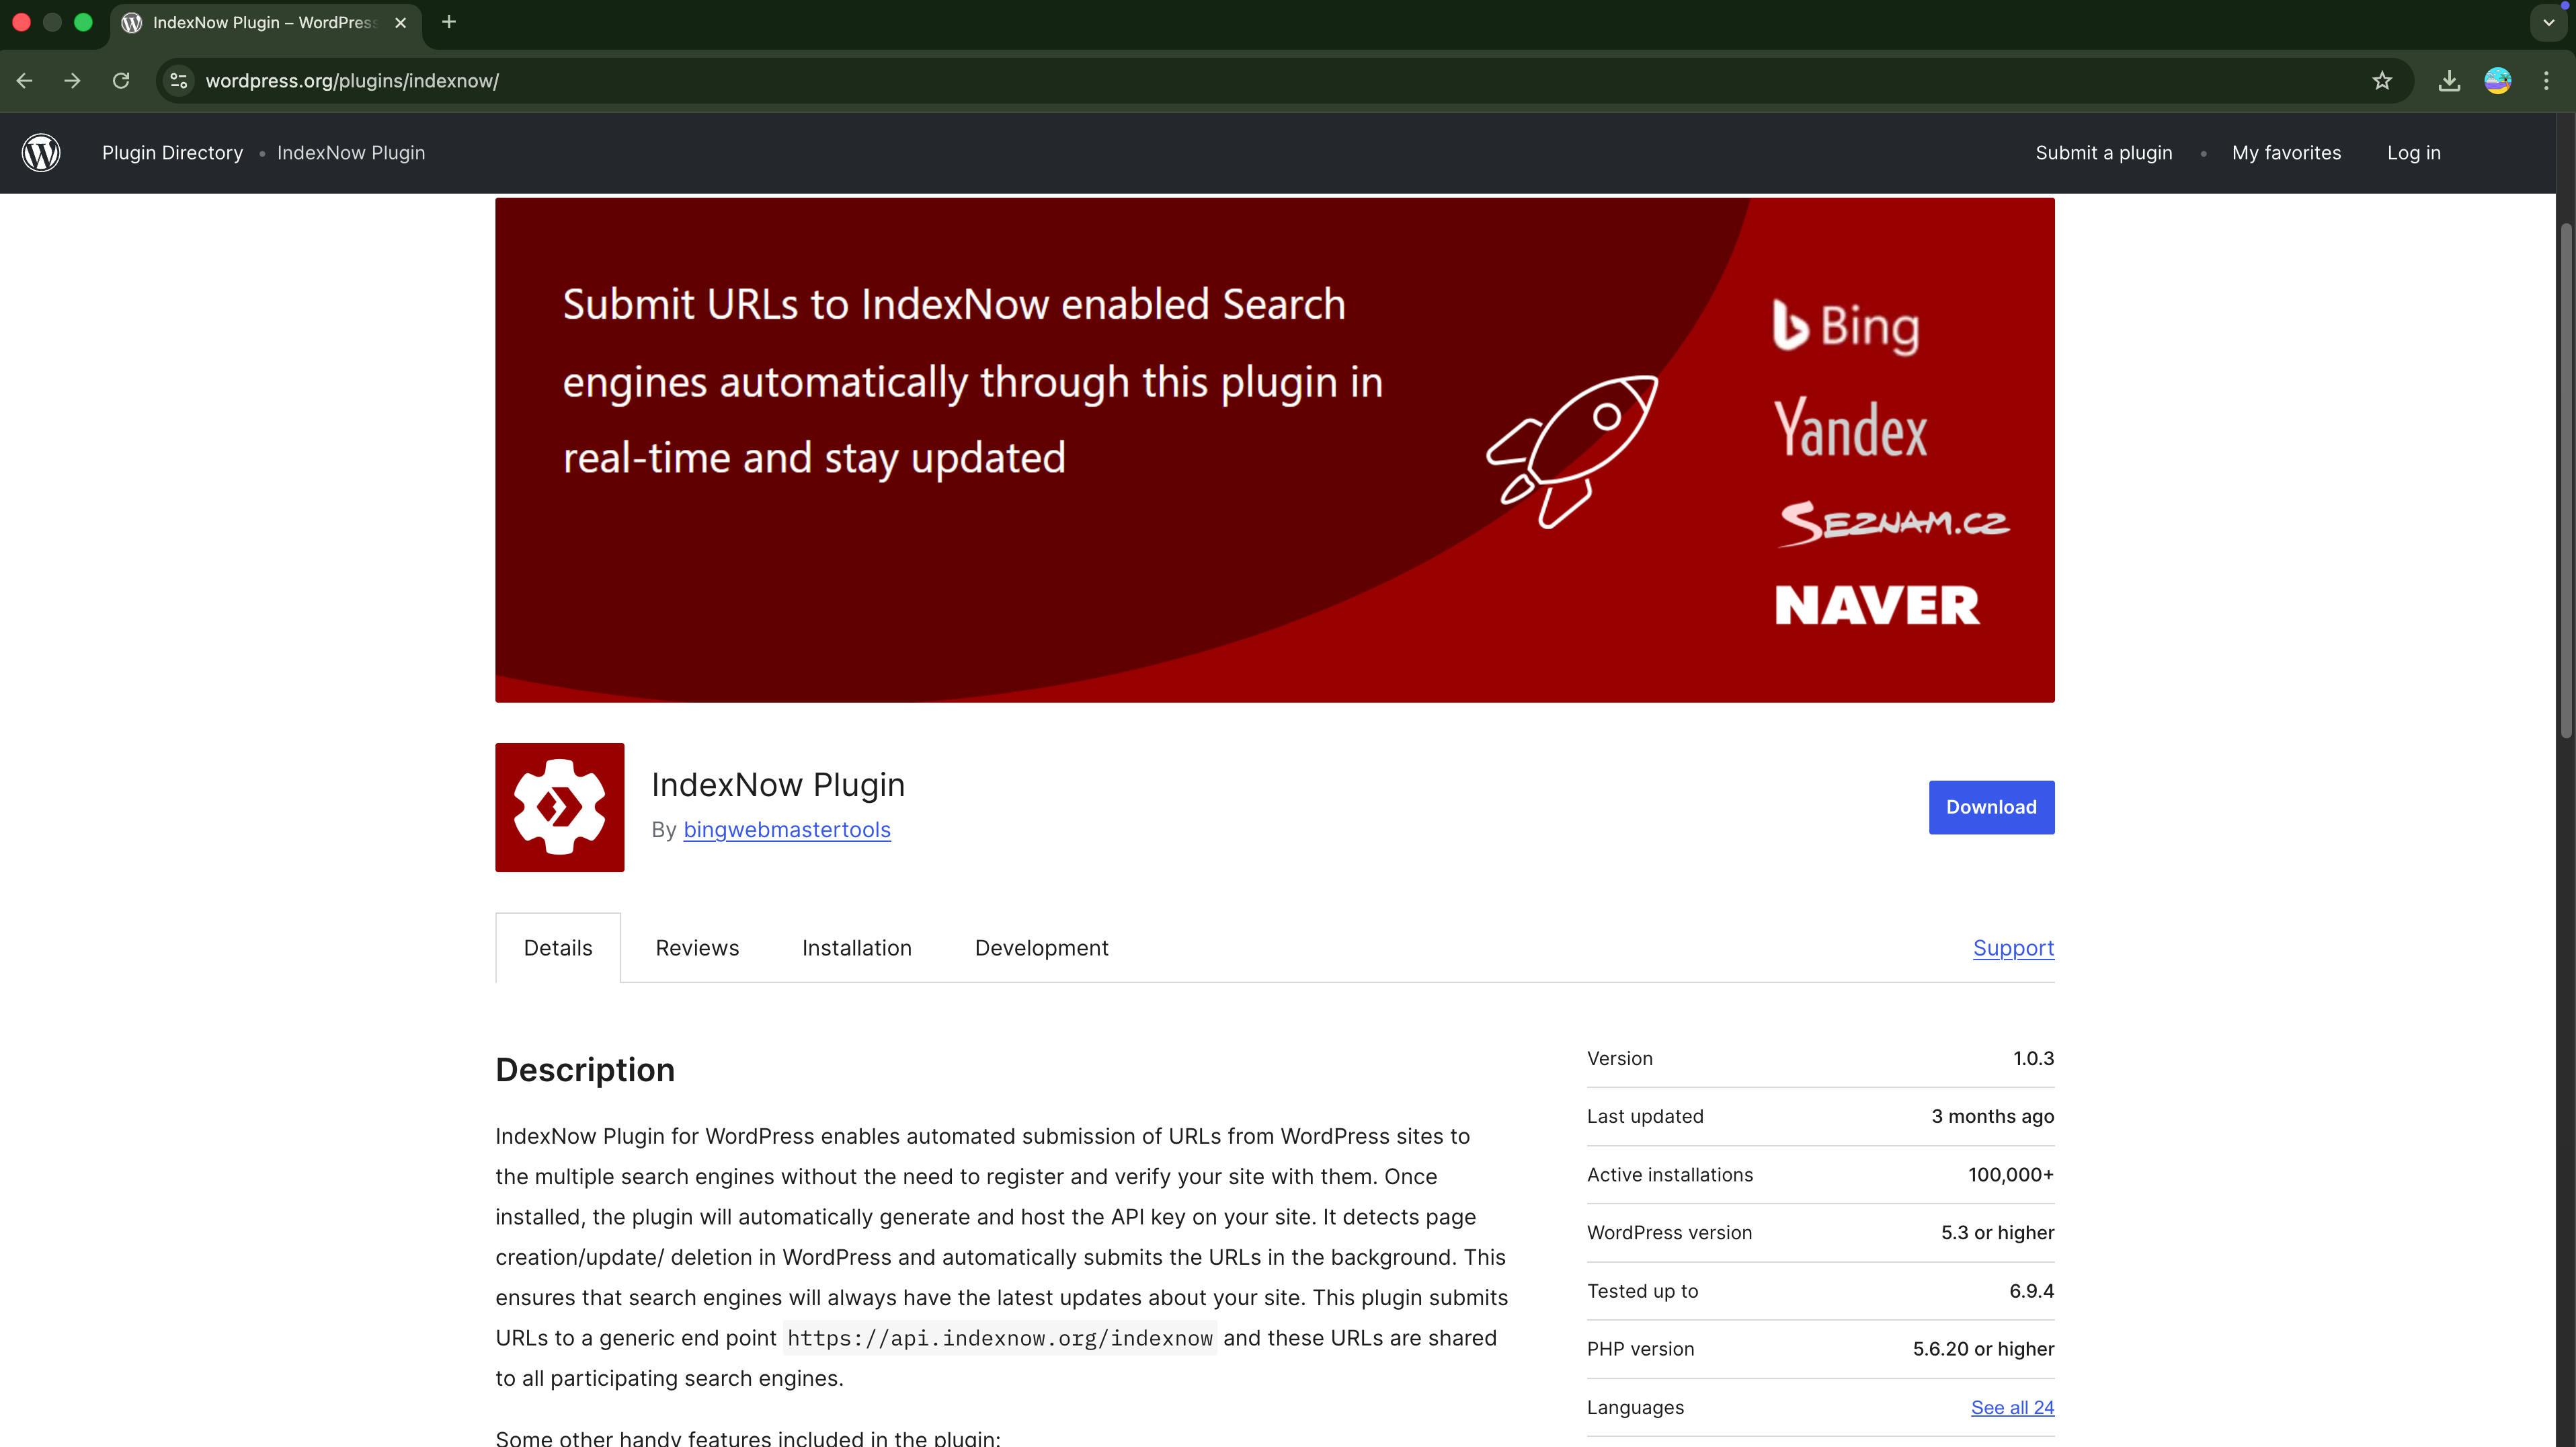This screenshot has height=1447, width=2576.
Task: Open a new browser tab
Action: 449,22
